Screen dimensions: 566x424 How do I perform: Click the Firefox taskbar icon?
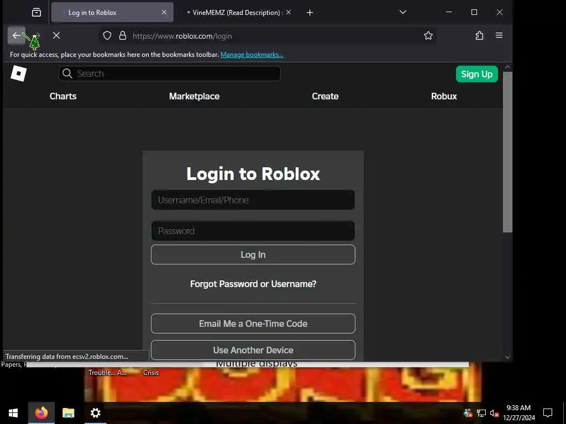pos(41,413)
